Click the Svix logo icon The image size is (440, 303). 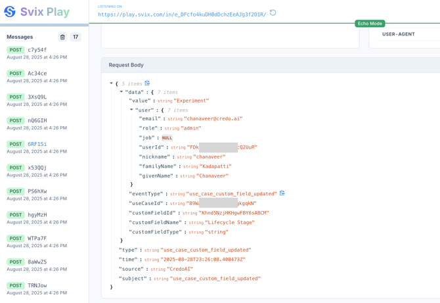tap(10, 12)
